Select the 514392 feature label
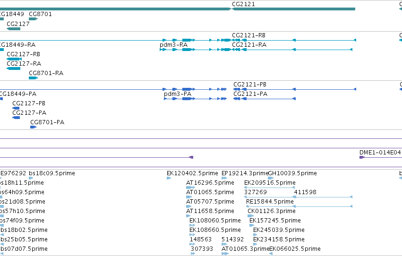This screenshot has height=256, width=402. click(232, 239)
